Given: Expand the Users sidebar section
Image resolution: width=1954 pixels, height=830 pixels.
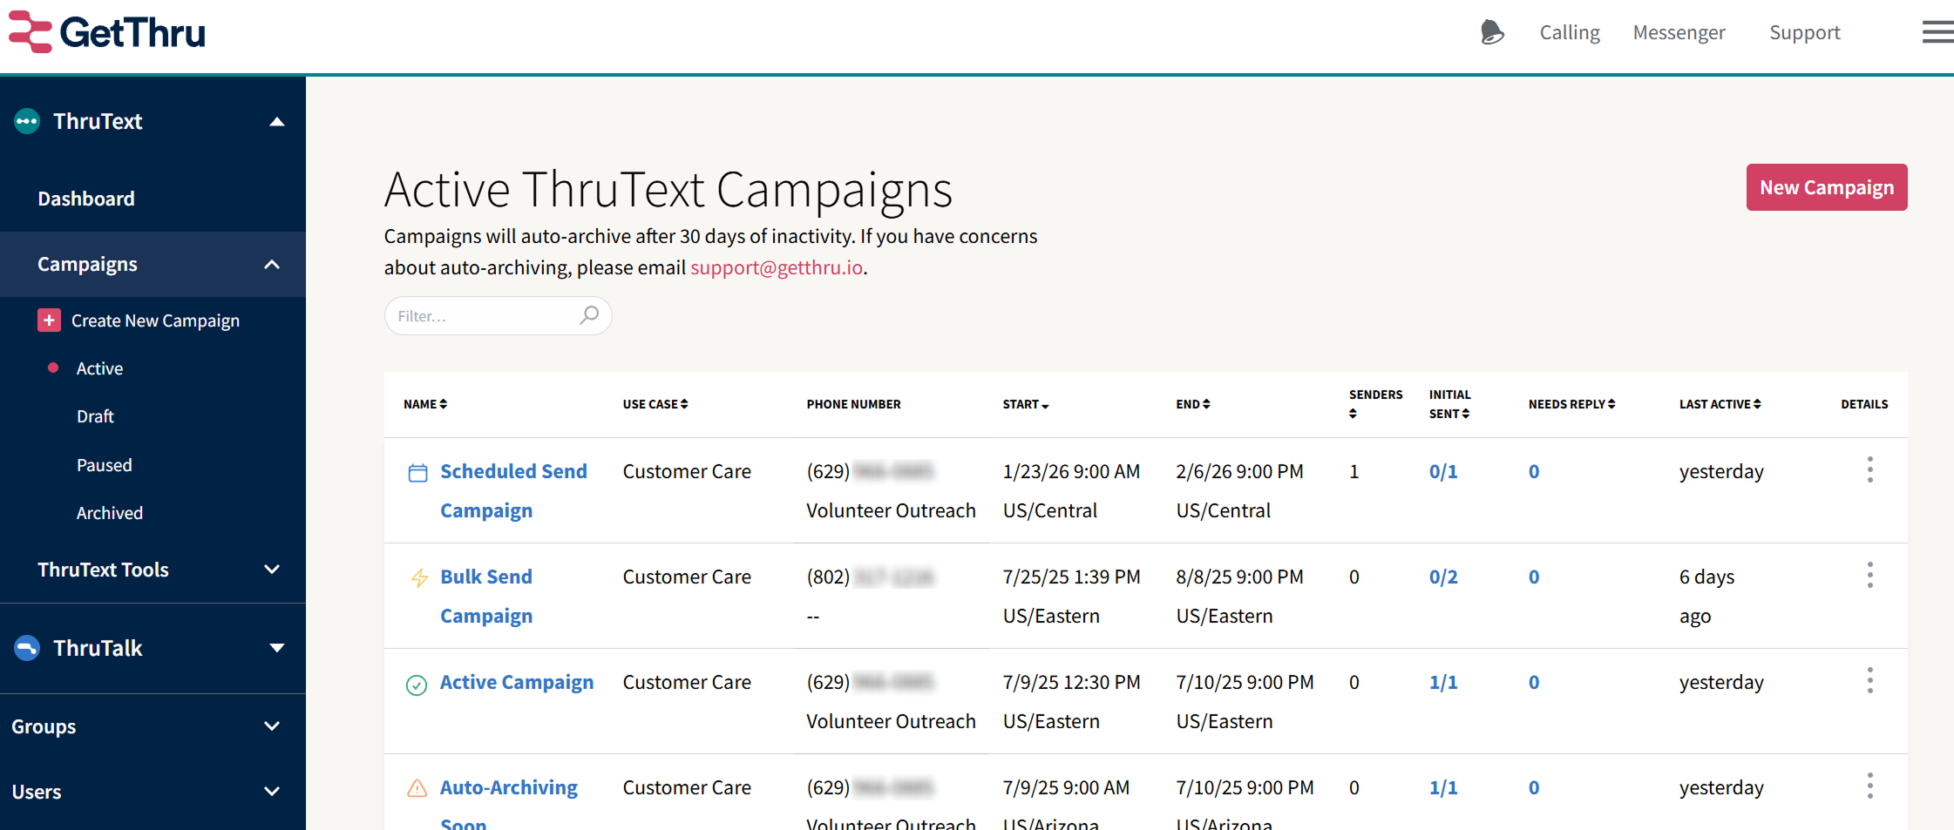Looking at the screenshot, I should [x=272, y=792].
